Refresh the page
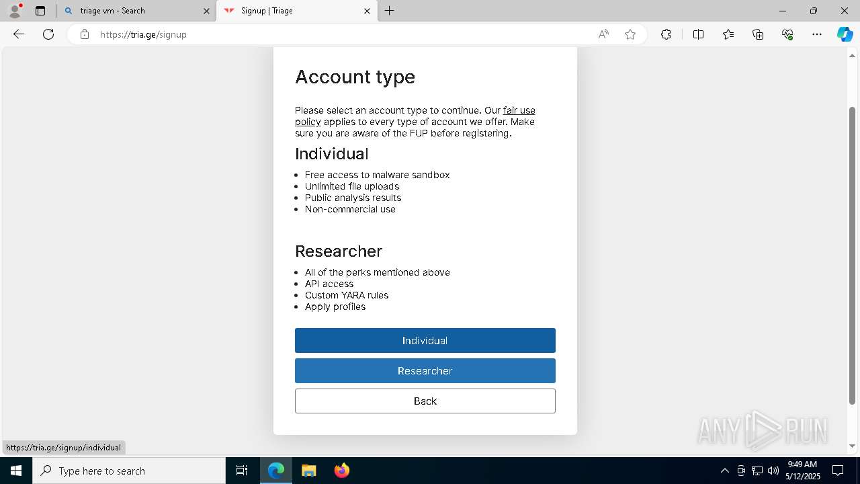860x484 pixels. (x=48, y=34)
